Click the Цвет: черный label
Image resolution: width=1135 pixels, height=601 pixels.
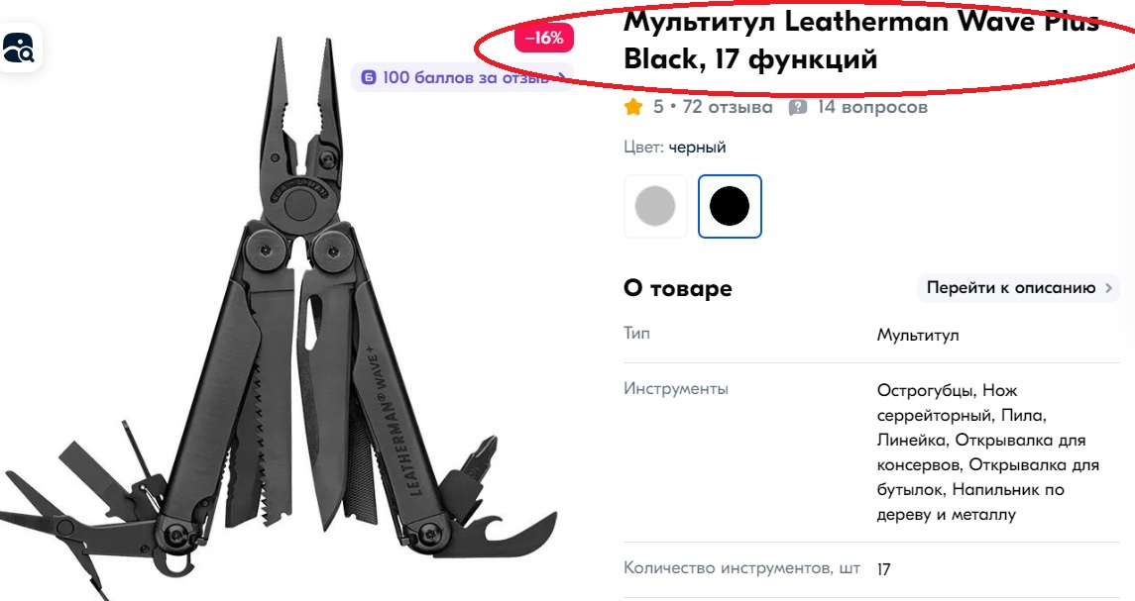pos(675,147)
